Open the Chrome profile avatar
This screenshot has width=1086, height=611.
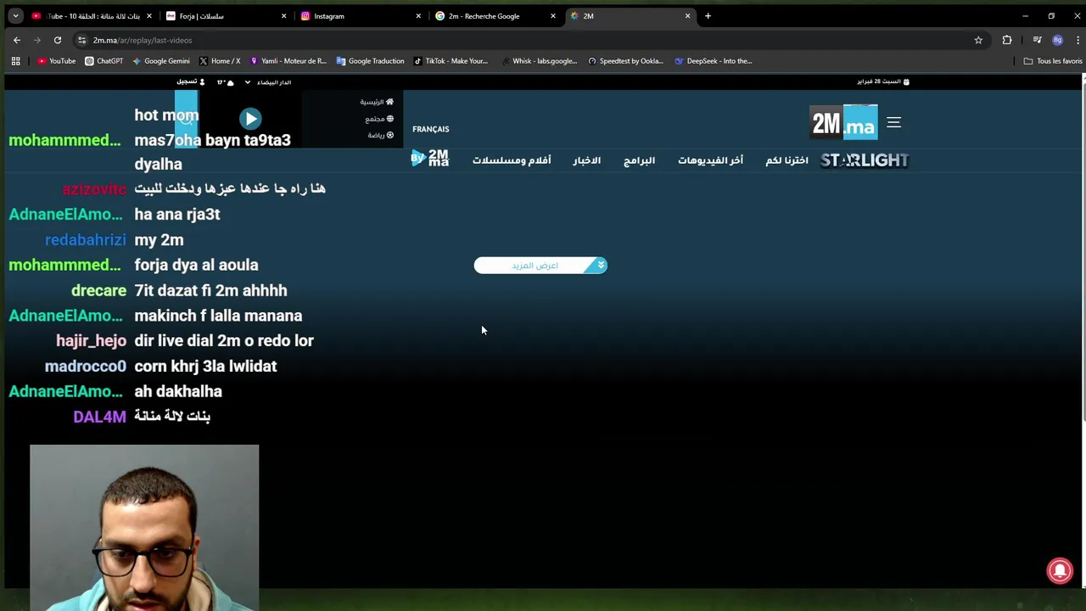coord(1057,40)
